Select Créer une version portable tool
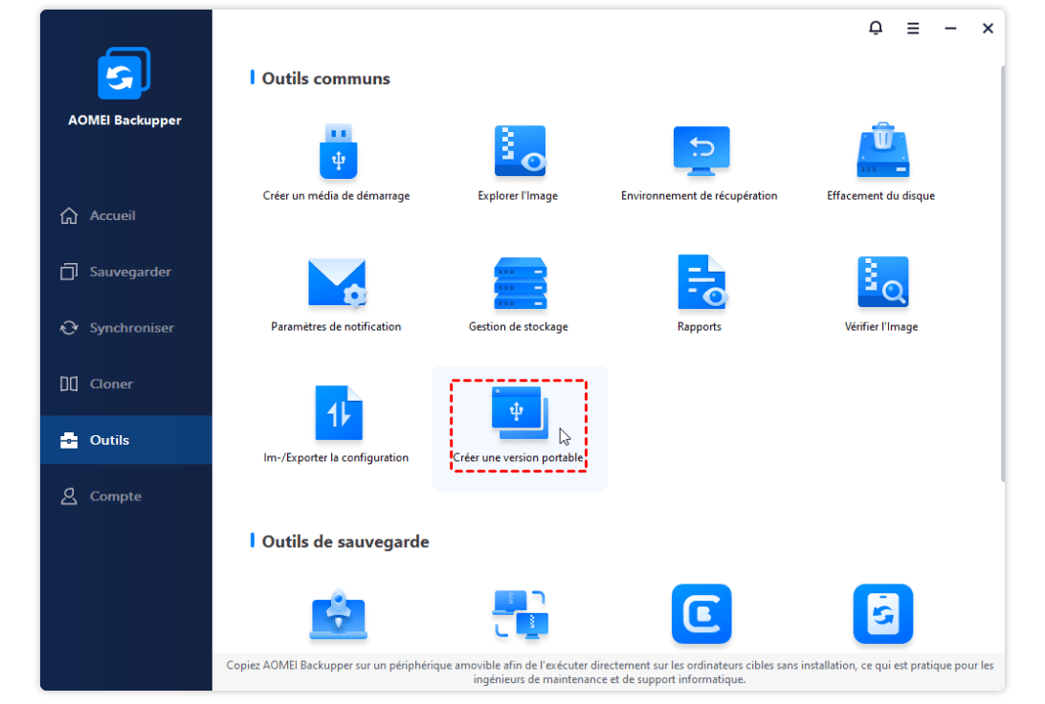This screenshot has height=704, width=1045. (x=519, y=427)
